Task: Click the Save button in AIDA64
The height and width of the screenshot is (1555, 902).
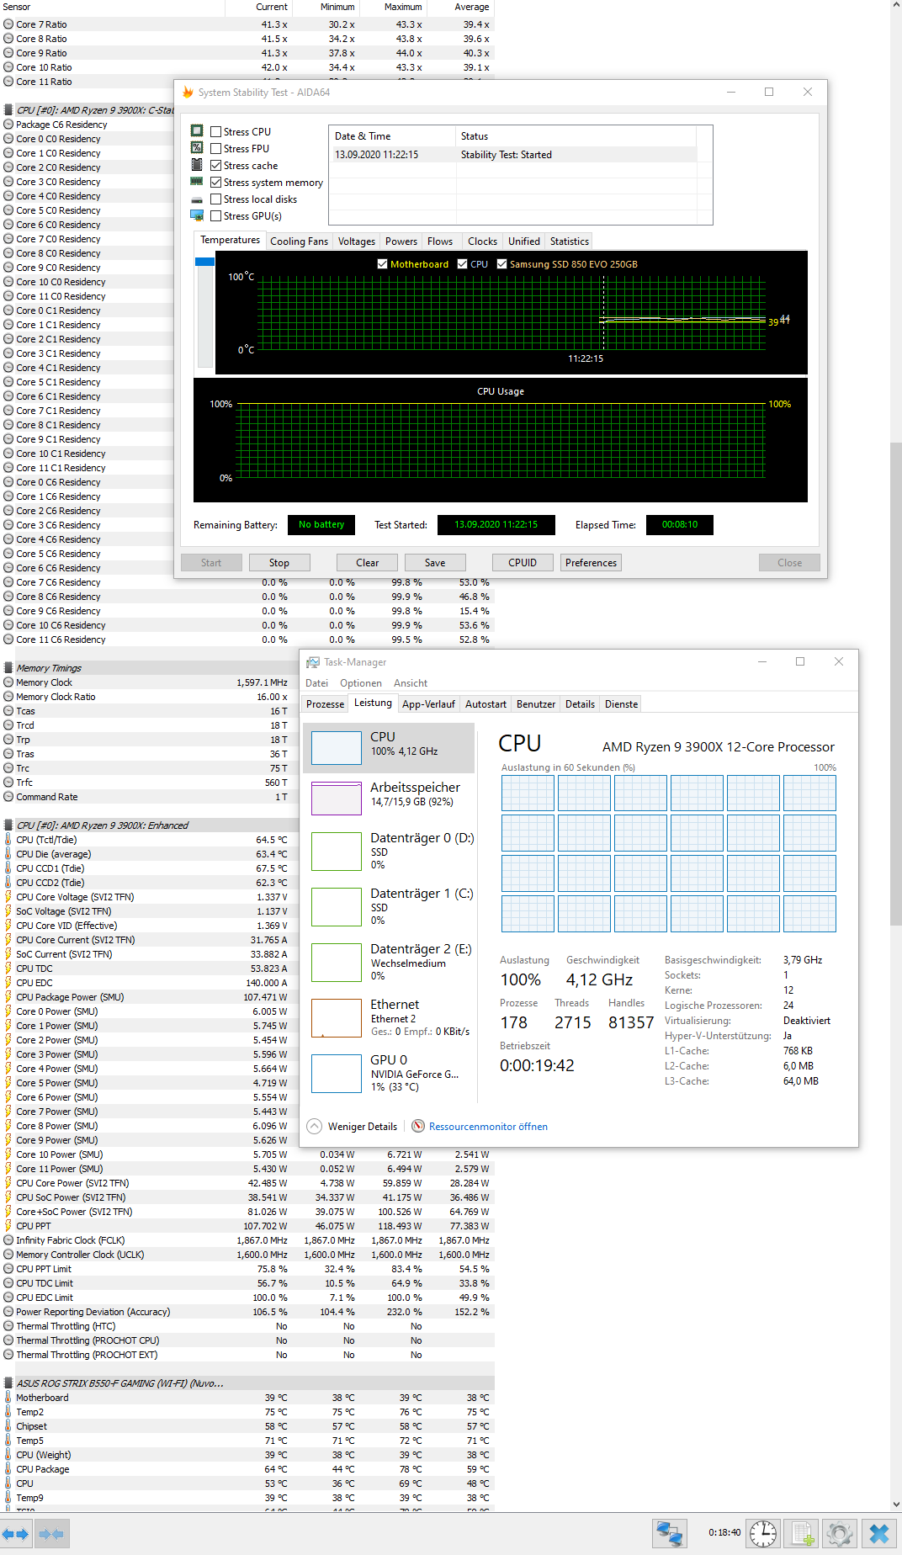Action: click(x=435, y=563)
